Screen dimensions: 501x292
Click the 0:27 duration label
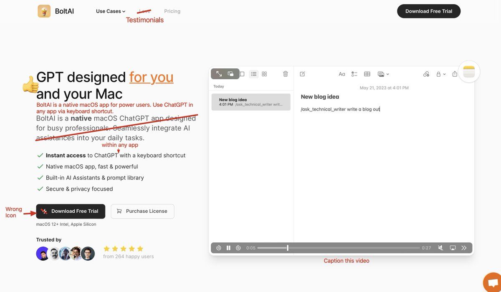point(426,248)
